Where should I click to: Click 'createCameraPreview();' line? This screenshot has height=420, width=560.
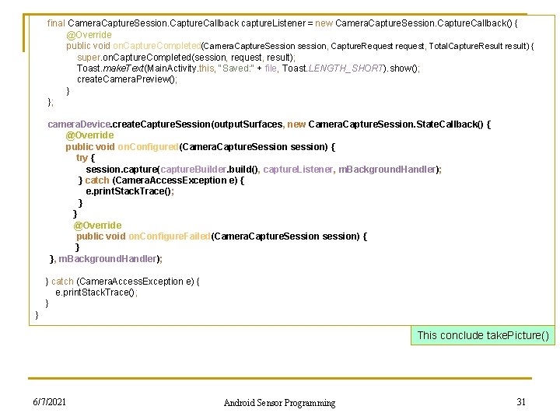point(127,79)
